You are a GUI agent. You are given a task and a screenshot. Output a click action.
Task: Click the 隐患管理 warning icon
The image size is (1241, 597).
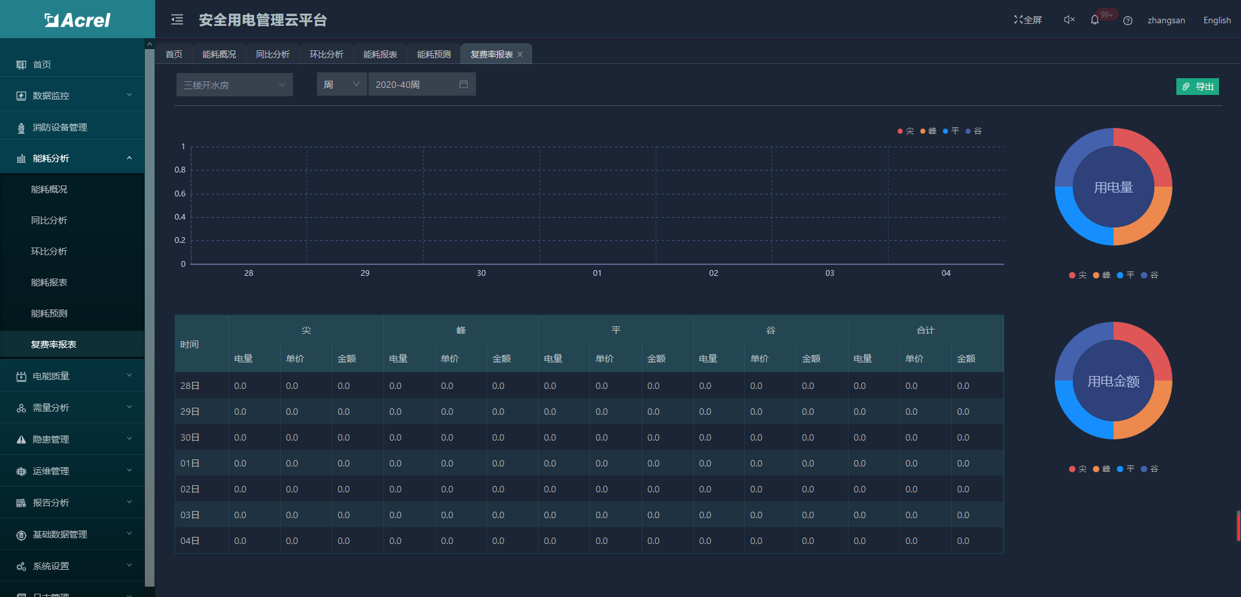(21, 439)
